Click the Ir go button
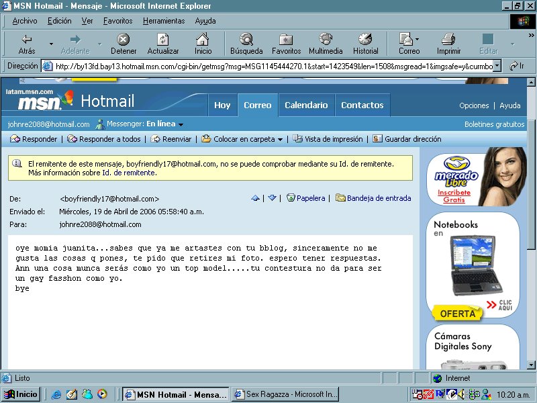Viewport: 537px width, 403px height. [517, 66]
